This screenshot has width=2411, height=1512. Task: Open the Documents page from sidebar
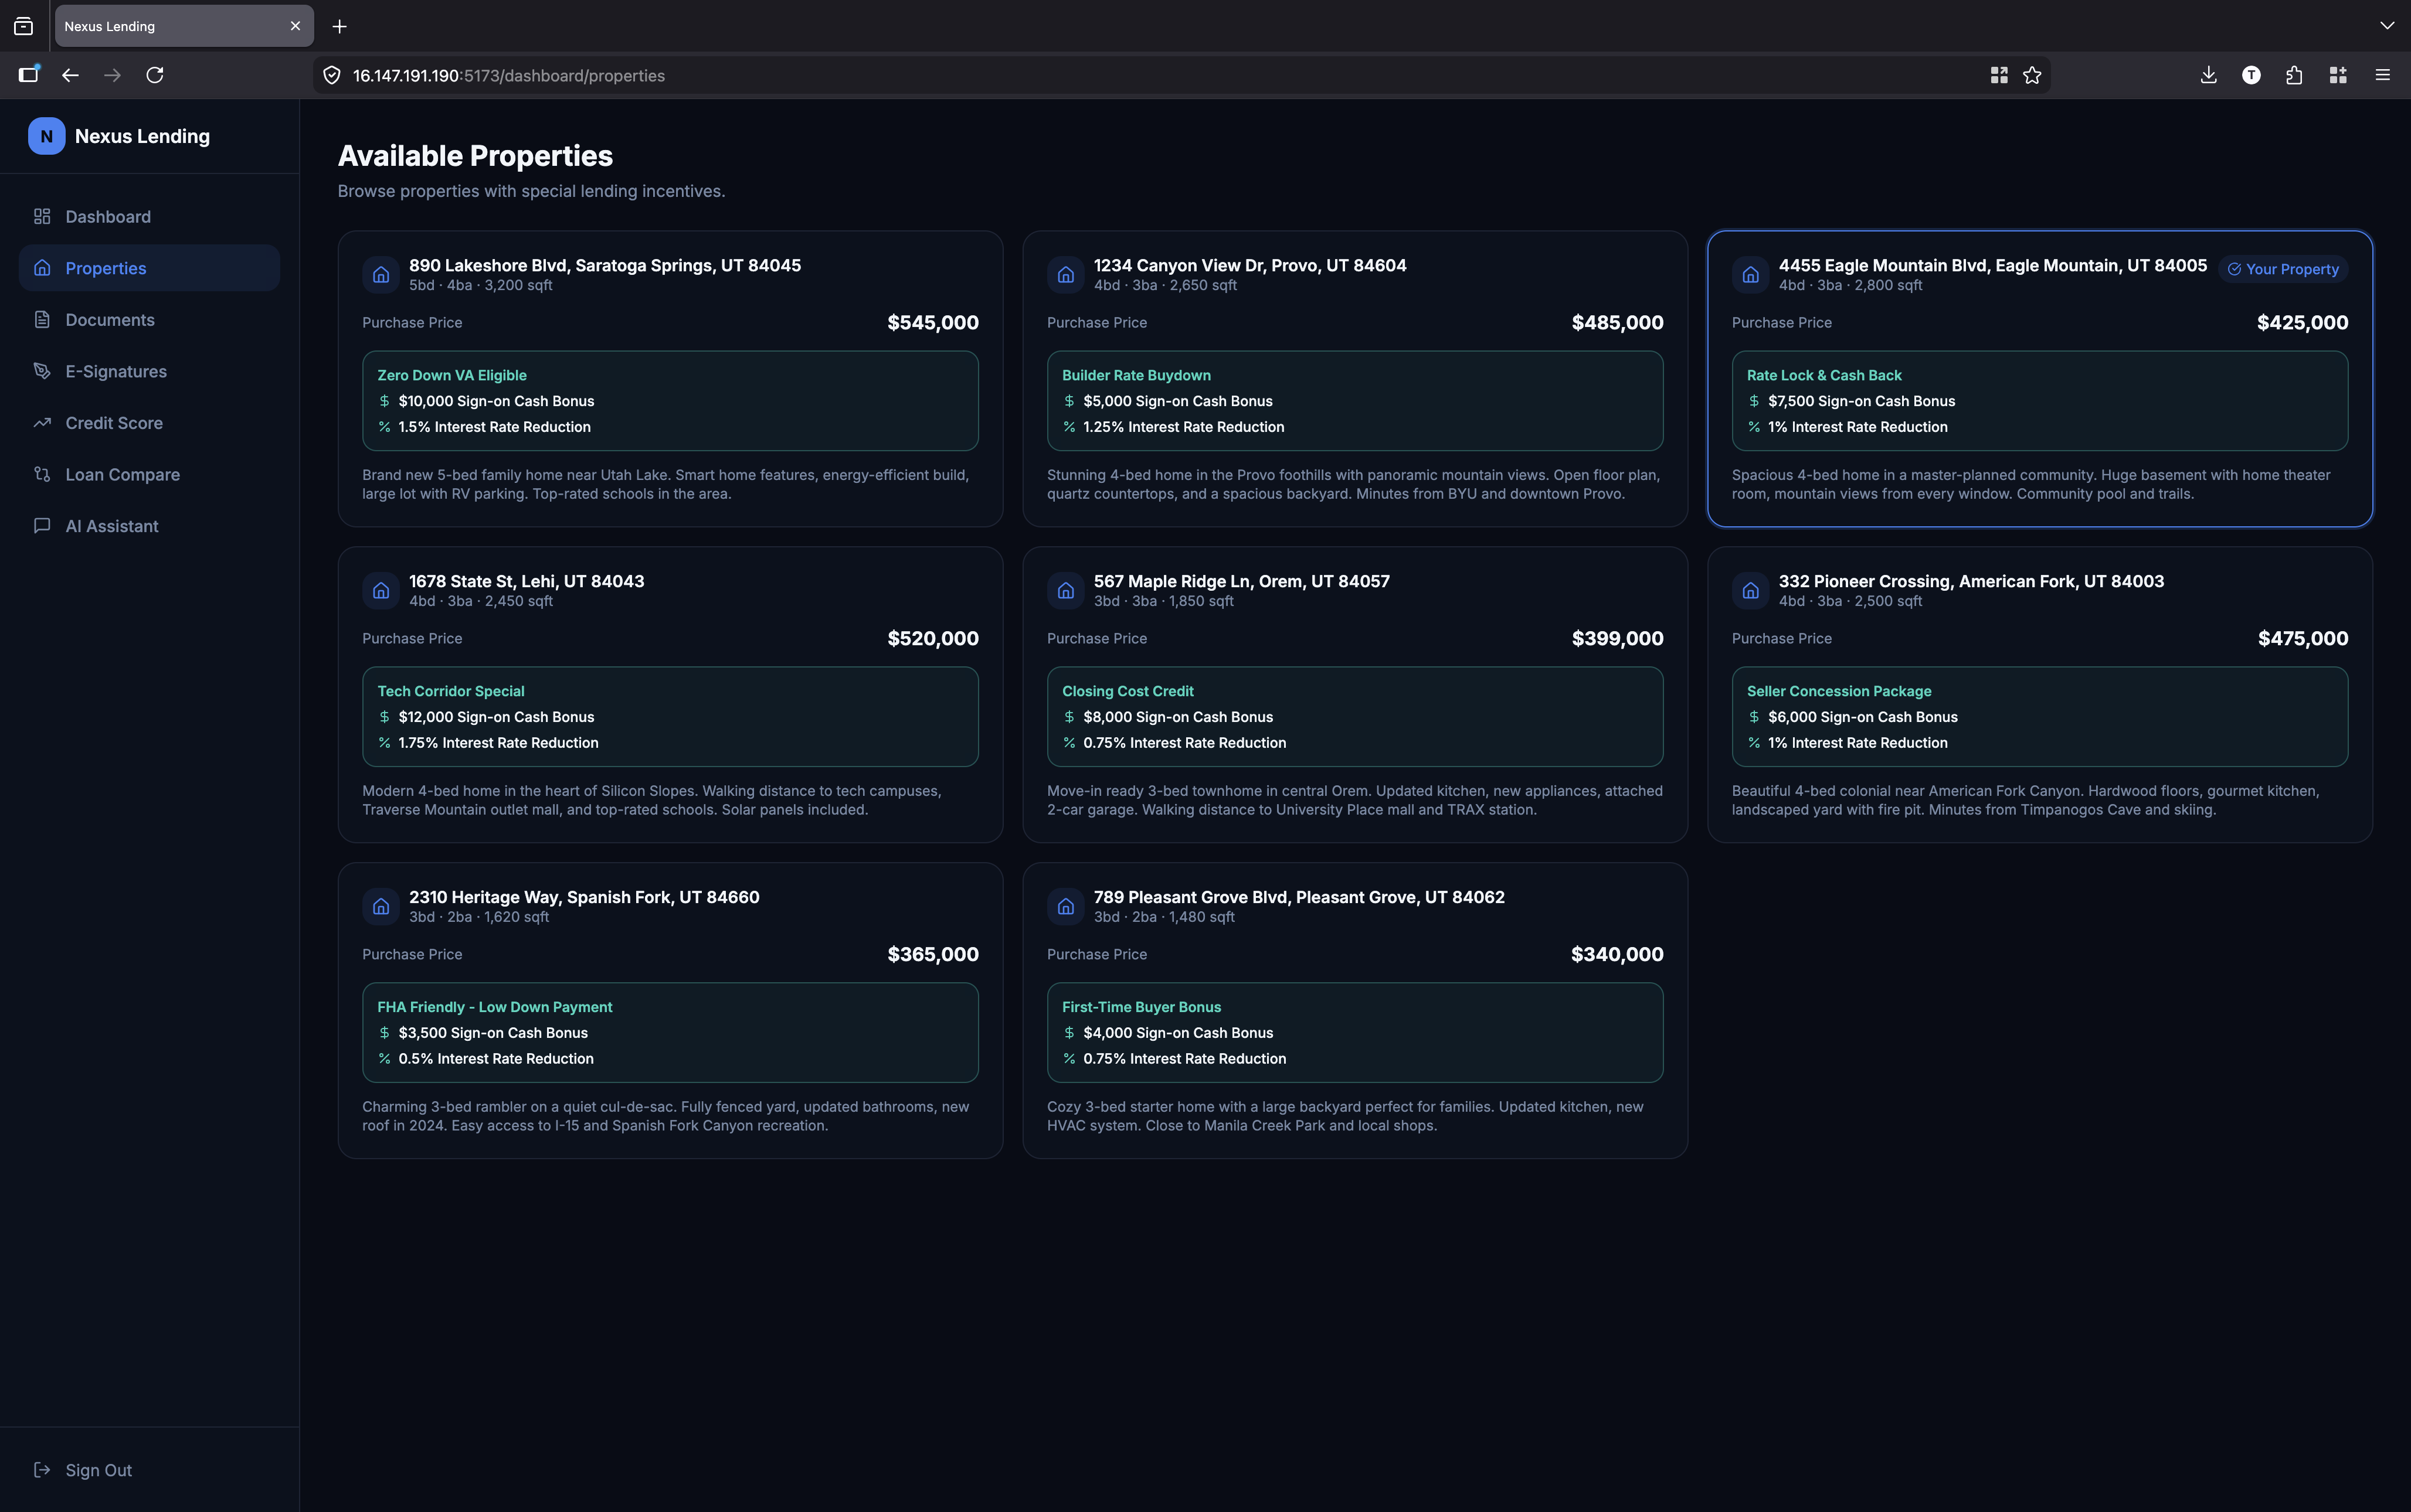pyautogui.click(x=109, y=320)
